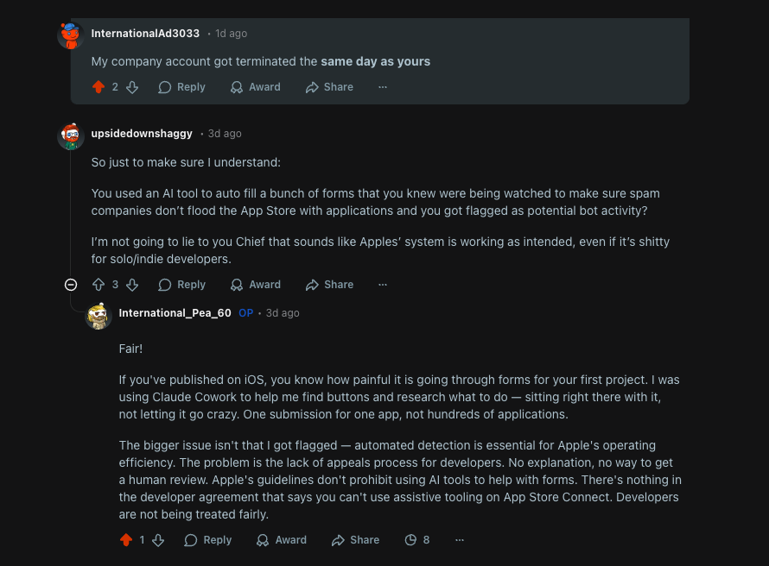Open more options on InternationalAd3033's comment
This screenshot has width=769, height=566.
click(383, 86)
